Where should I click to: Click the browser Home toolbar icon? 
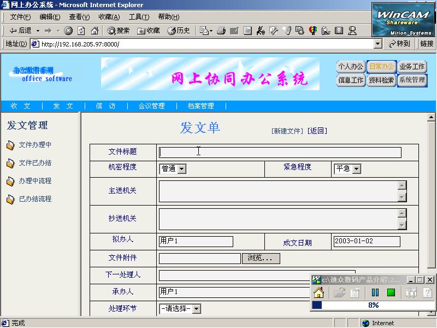(x=95, y=31)
